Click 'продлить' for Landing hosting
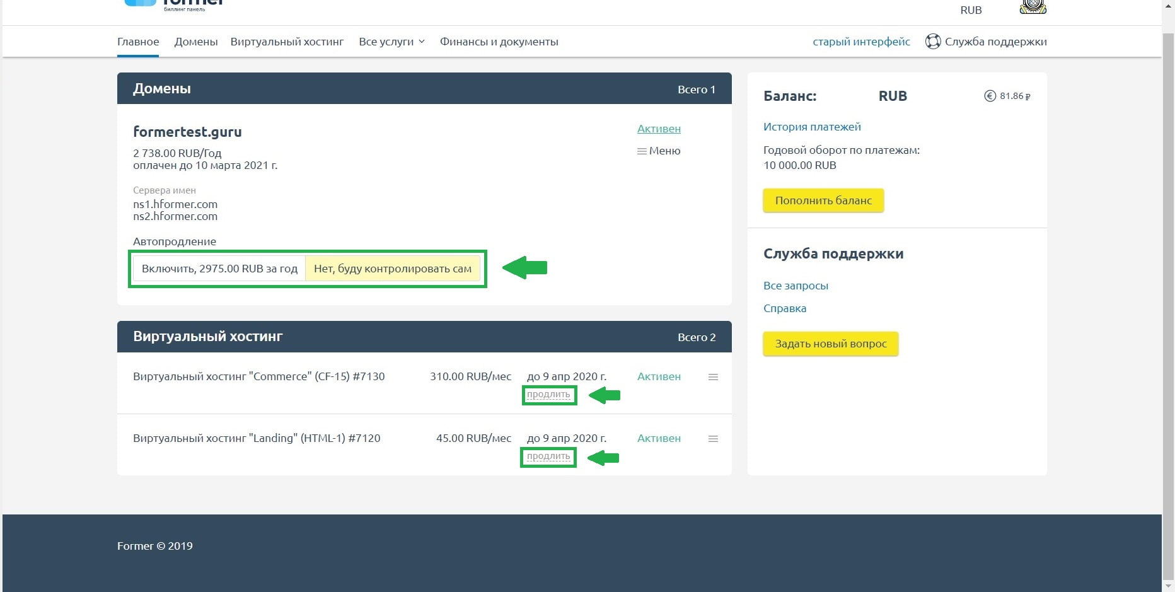This screenshot has width=1175, height=592. 548,456
